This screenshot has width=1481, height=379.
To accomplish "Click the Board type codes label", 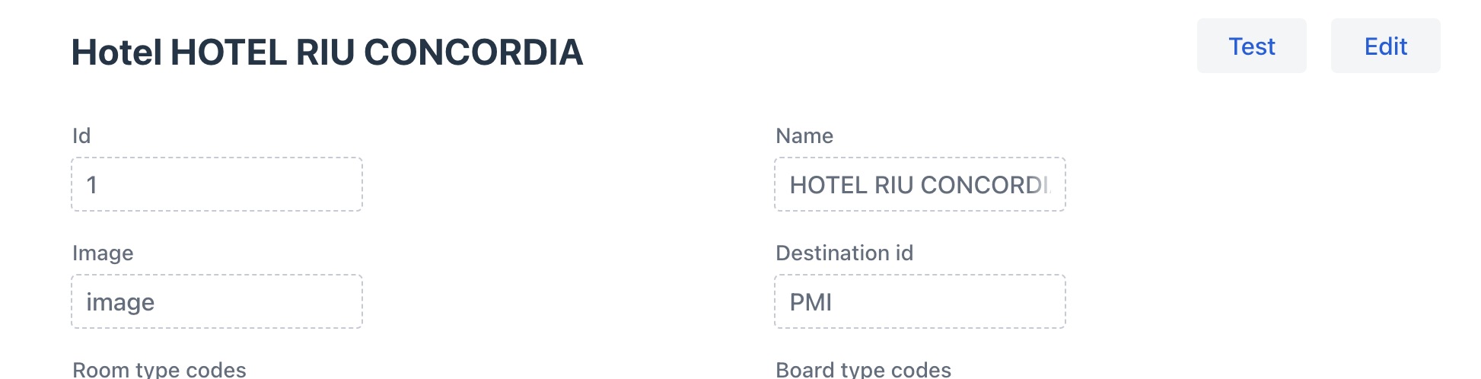I will click(863, 370).
